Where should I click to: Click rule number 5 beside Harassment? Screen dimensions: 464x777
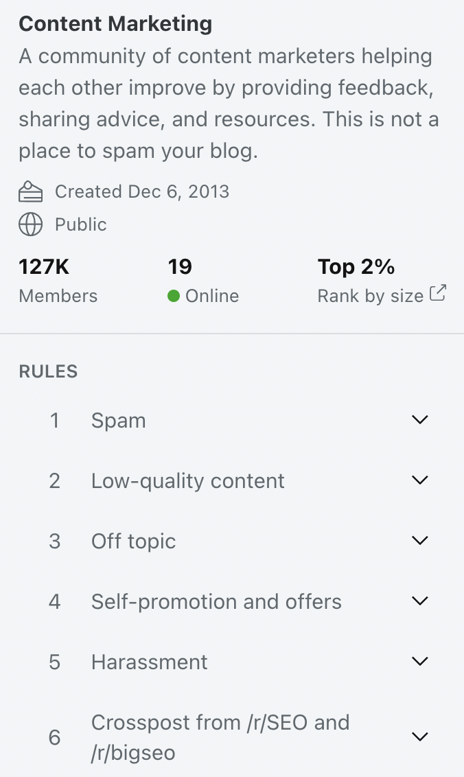55,661
